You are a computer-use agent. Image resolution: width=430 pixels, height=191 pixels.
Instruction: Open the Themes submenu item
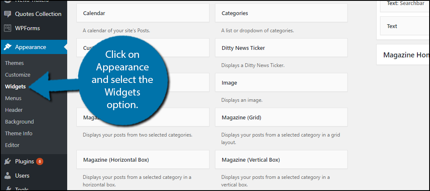click(x=14, y=63)
